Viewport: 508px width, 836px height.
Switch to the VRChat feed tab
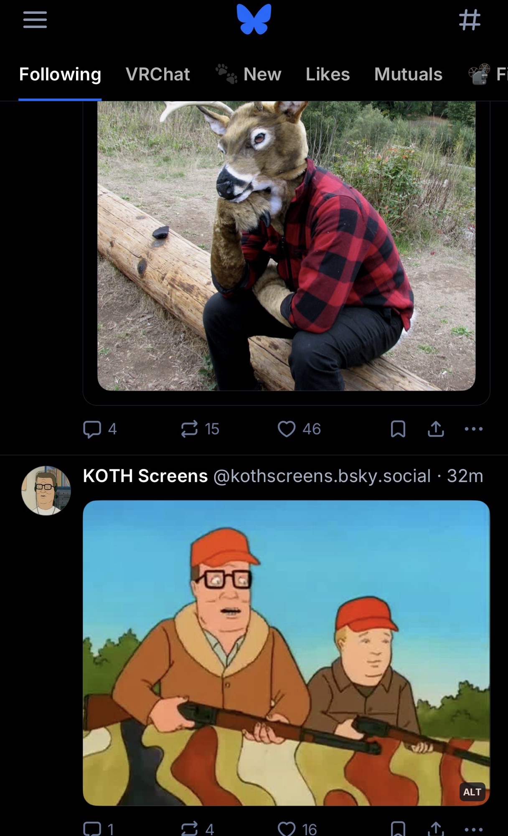[x=157, y=74]
